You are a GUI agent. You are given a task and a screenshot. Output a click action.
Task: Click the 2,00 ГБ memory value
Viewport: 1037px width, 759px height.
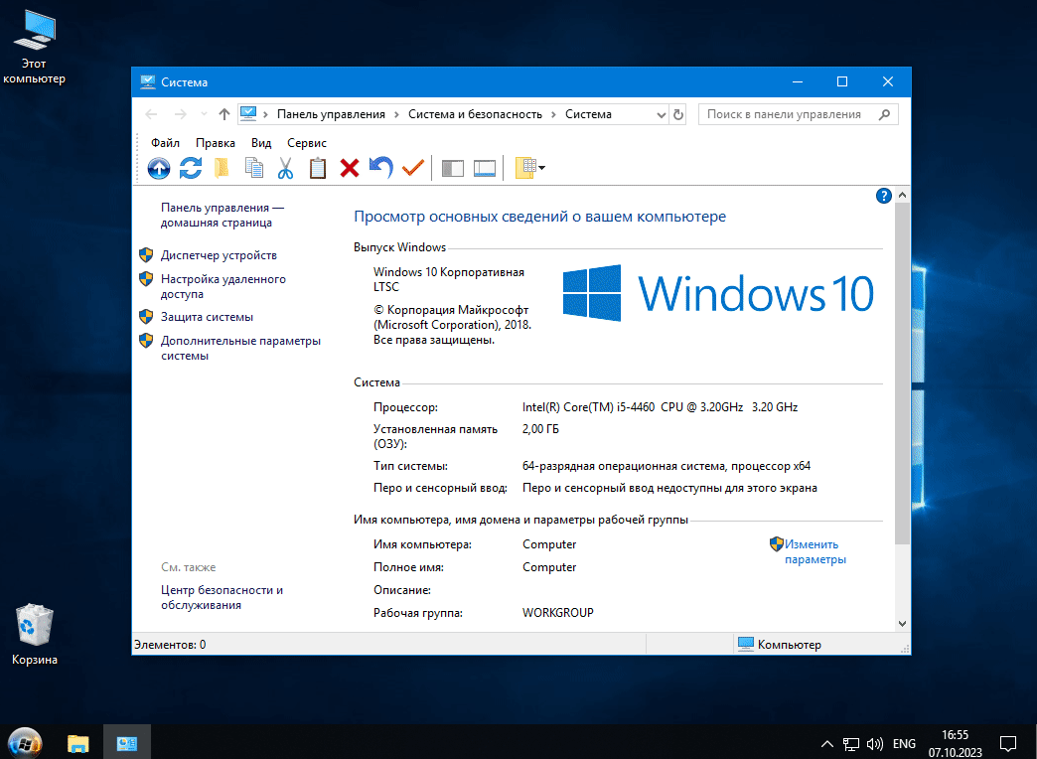(540, 429)
